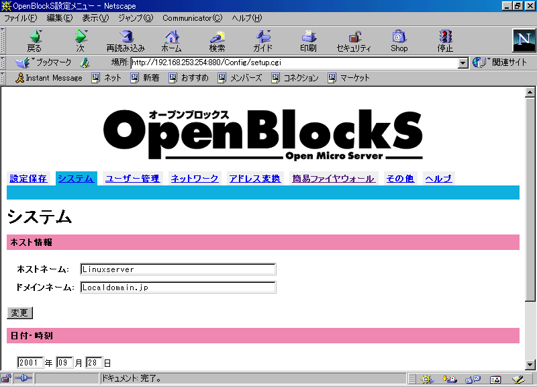537x387 pixels.
Task: Open the Guide (ガイド) icon
Action: [262, 40]
